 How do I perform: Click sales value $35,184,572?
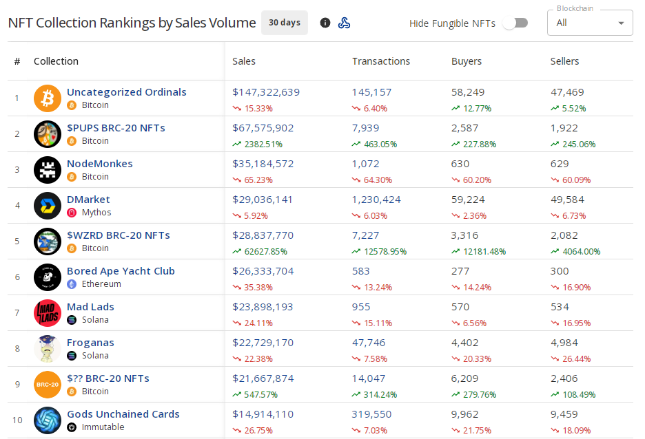coord(263,164)
